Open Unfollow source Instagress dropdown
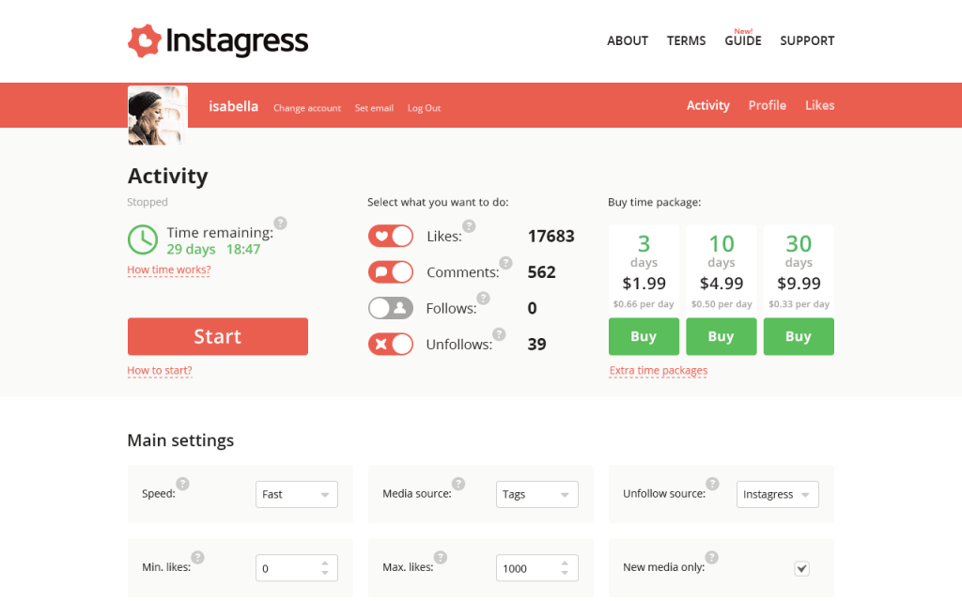Screen dimensions: 962x601 coord(777,494)
